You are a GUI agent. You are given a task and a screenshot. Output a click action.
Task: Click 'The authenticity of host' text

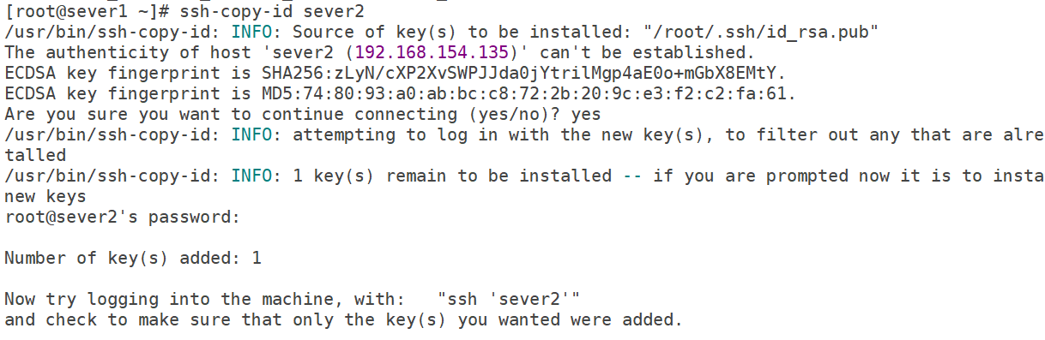pos(128,52)
